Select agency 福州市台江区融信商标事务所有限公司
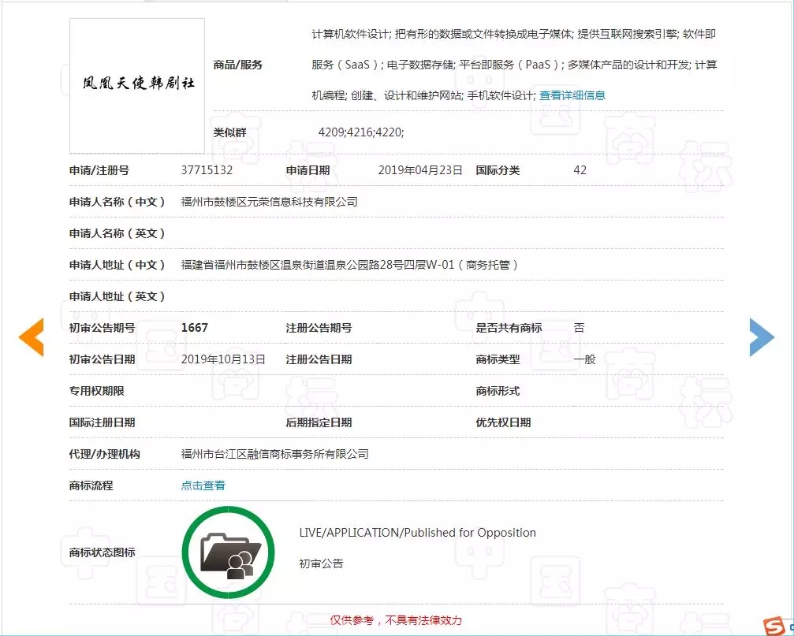The image size is (794, 636). click(275, 454)
